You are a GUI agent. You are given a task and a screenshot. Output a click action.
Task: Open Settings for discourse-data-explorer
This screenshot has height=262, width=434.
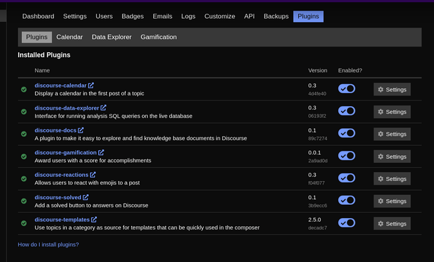pos(392,112)
